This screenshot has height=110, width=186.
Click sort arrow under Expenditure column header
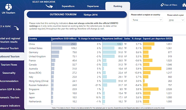(x=52, y=40)
